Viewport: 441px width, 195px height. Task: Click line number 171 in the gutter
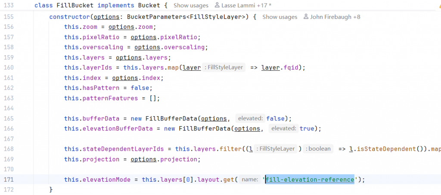[9, 180]
